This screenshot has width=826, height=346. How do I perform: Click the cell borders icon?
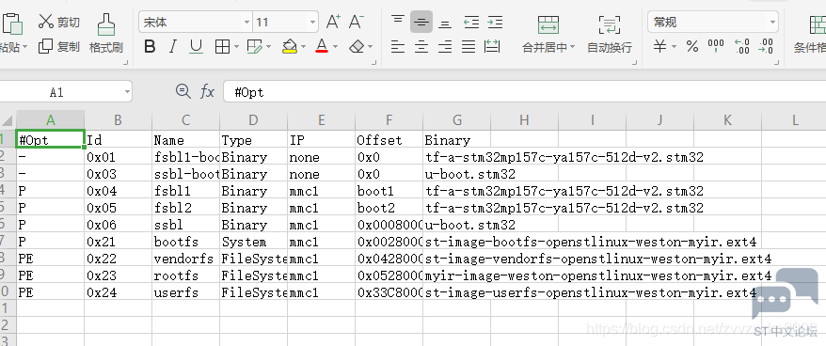click(222, 47)
